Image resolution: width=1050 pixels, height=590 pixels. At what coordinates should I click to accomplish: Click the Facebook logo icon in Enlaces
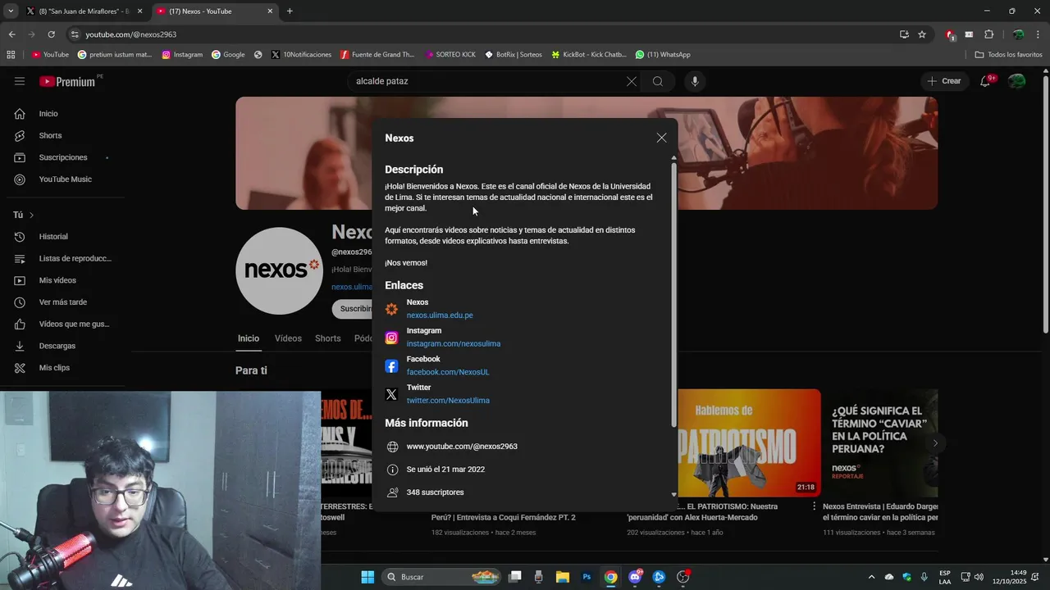pos(391,366)
